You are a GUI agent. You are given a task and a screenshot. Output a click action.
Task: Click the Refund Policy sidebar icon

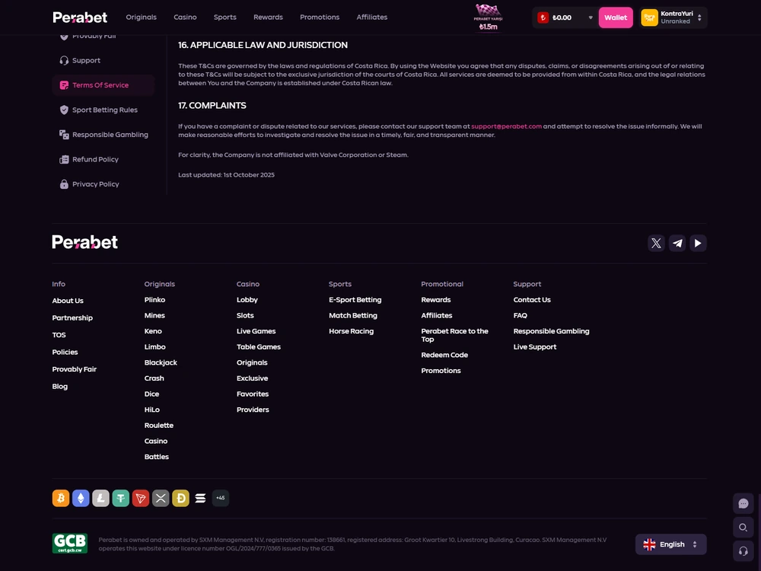(x=64, y=159)
